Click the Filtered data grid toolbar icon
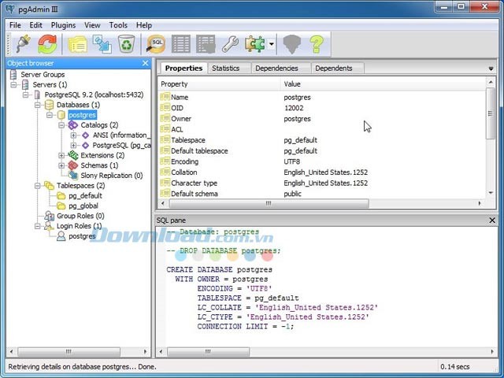Image resolution: width=504 pixels, height=378 pixels. 206,44
